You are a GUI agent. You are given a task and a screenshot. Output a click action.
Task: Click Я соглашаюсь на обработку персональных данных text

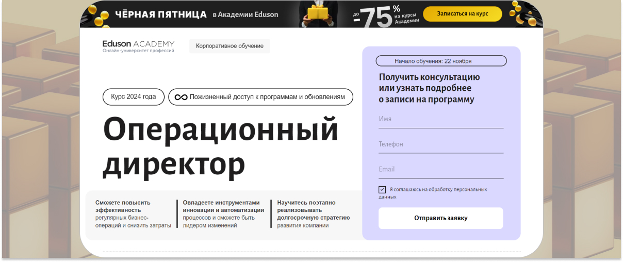(x=433, y=193)
